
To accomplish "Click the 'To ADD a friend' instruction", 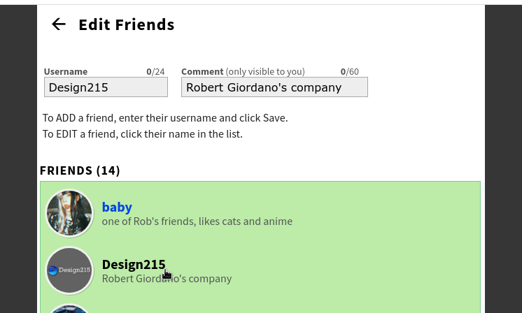I will (165, 117).
